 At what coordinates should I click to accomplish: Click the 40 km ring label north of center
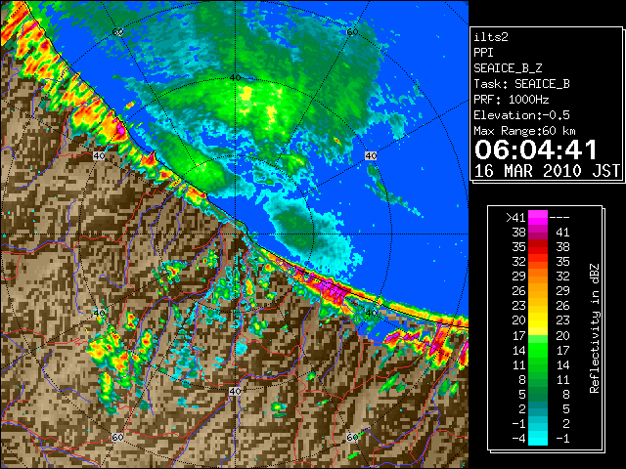click(235, 78)
